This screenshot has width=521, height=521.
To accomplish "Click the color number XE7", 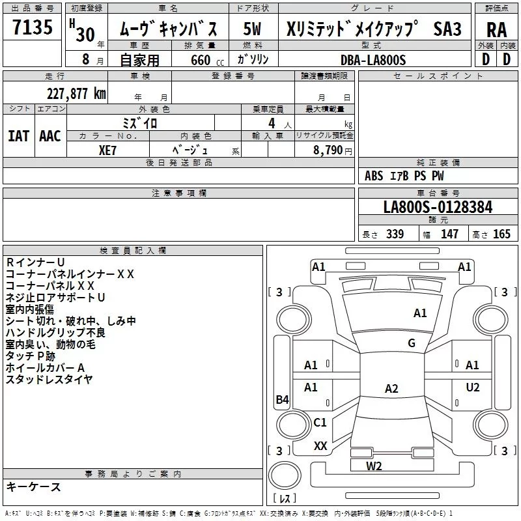I will pos(107,150).
